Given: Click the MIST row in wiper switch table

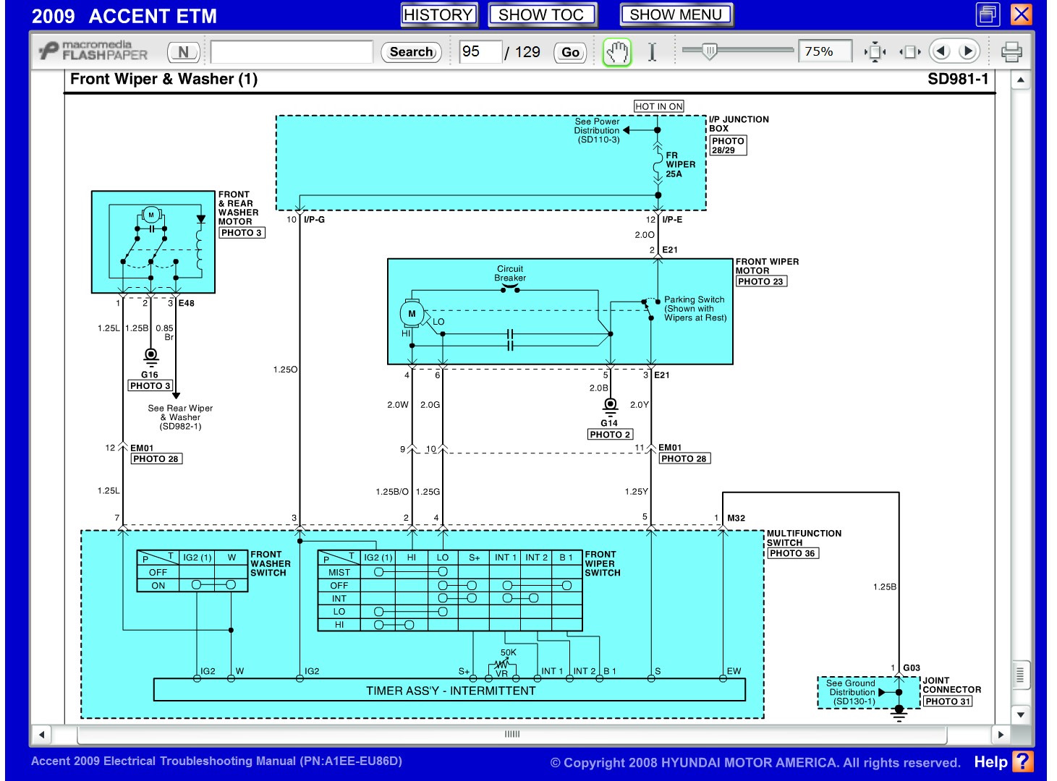Looking at the screenshot, I should click(450, 572).
